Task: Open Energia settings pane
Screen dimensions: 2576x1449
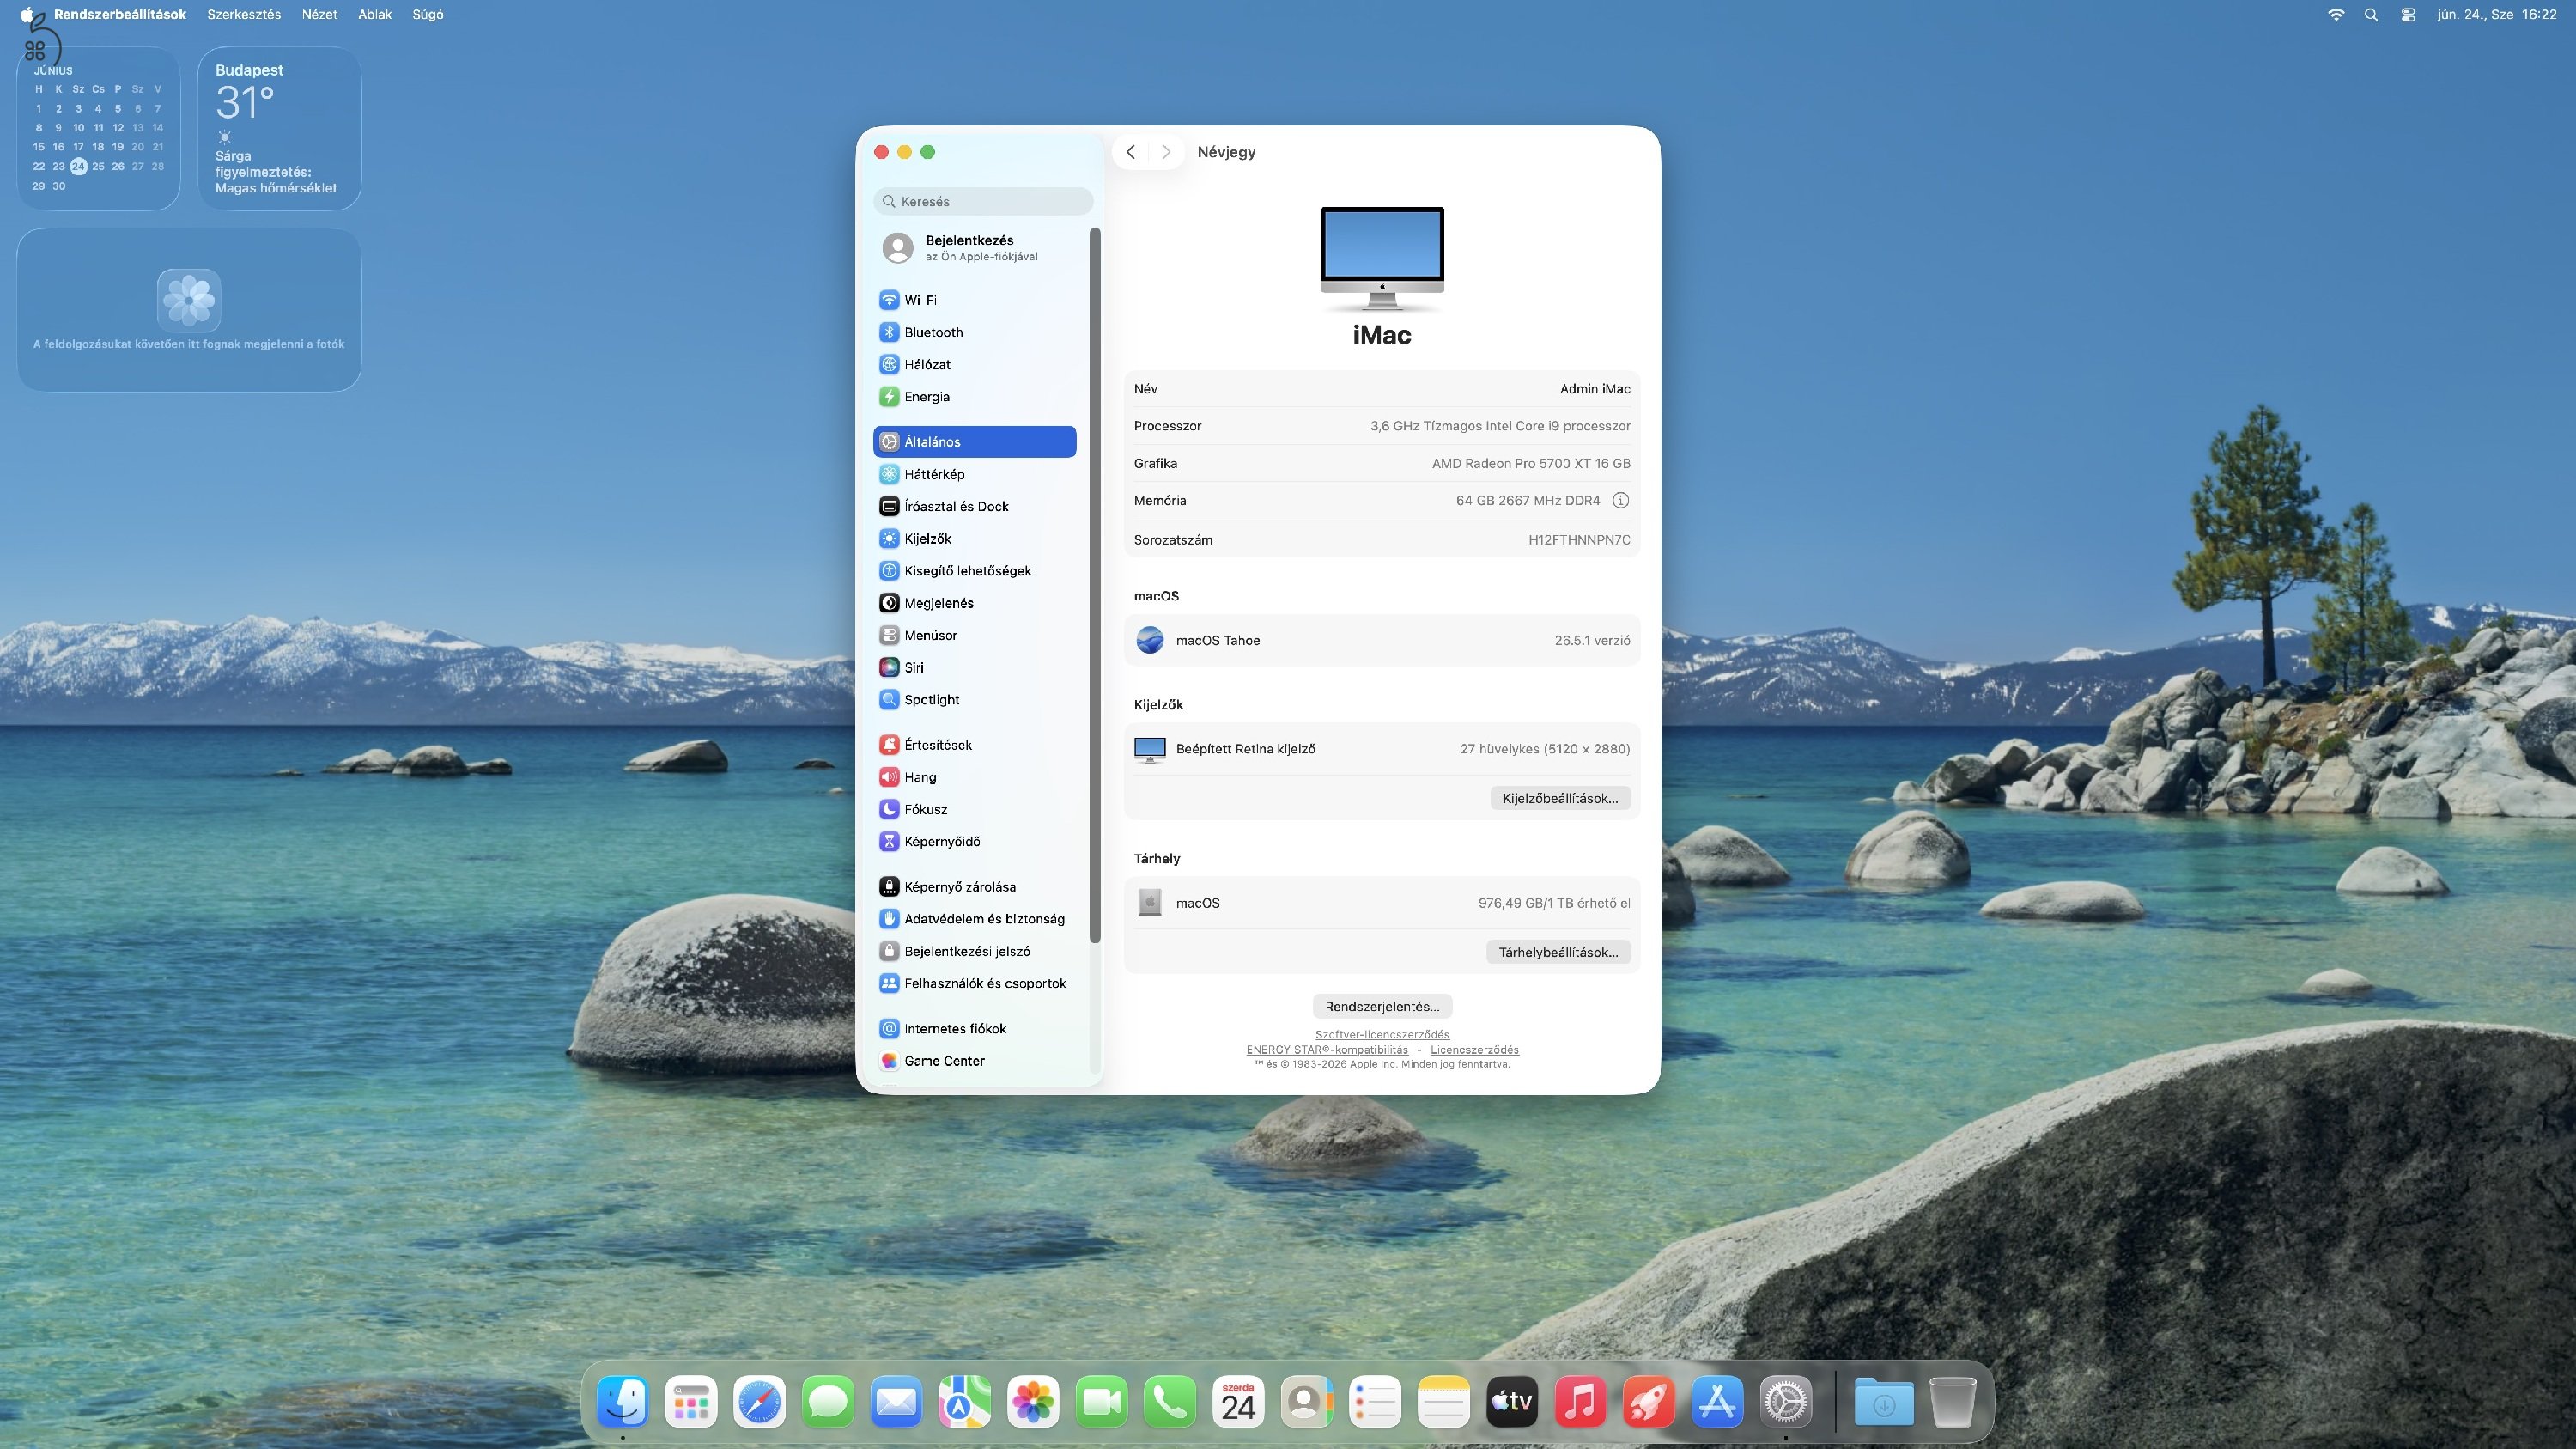Action: (974, 396)
